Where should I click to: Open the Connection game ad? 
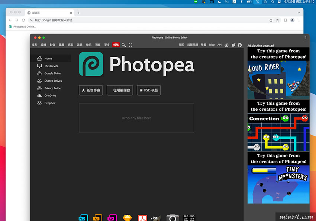point(278,126)
